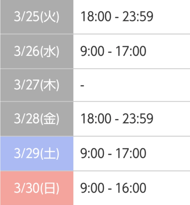Click the 9:00 - 17:00 time for 3/26

113,51
